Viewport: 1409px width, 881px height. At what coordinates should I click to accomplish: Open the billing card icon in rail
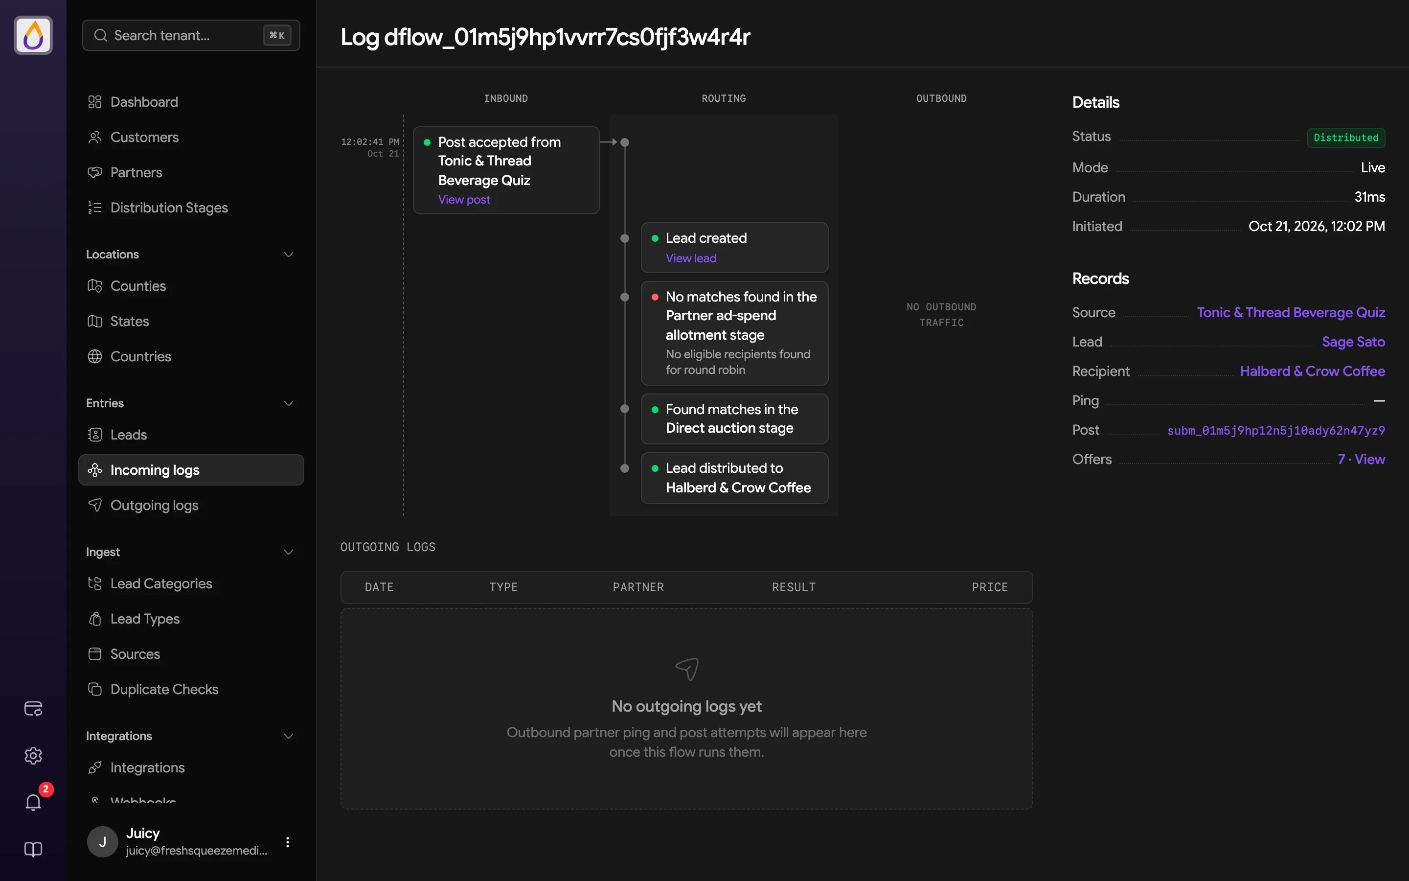33,709
